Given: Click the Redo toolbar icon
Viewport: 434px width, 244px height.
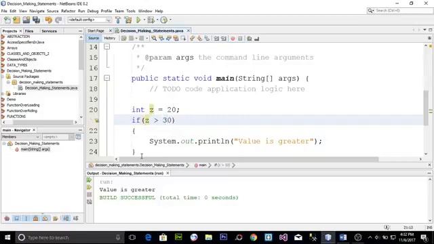Looking at the screenshot, I should [x=58, y=20].
